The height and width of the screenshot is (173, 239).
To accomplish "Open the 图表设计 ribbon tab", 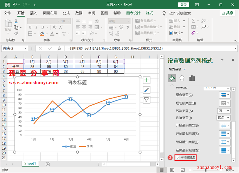I will (x=133, y=13).
